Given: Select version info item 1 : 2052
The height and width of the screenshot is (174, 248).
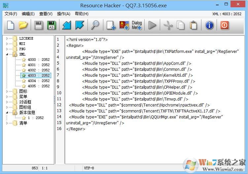Looking at the screenshot, I should pos(35,118).
